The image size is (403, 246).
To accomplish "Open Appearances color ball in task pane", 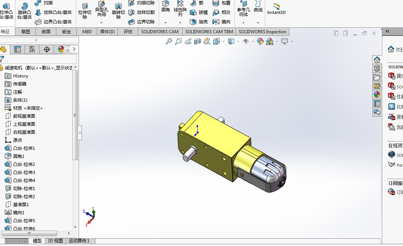I will click(377, 95).
